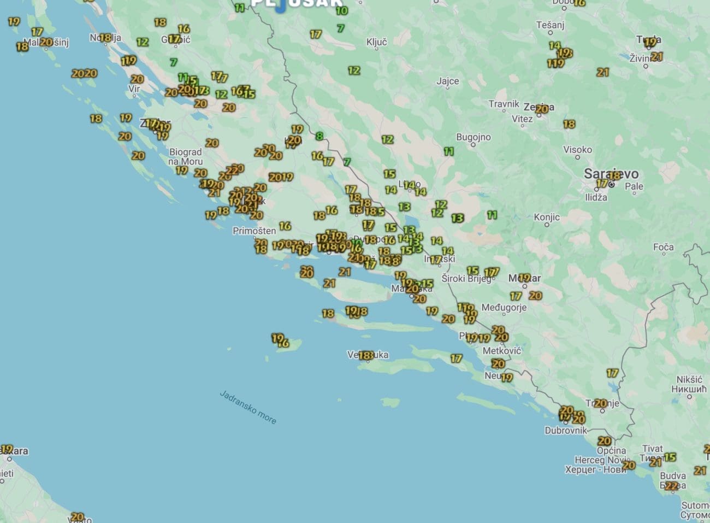The image size is (710, 523).
Task: Open the 17 marker west of Nikšić
Action: (x=612, y=373)
